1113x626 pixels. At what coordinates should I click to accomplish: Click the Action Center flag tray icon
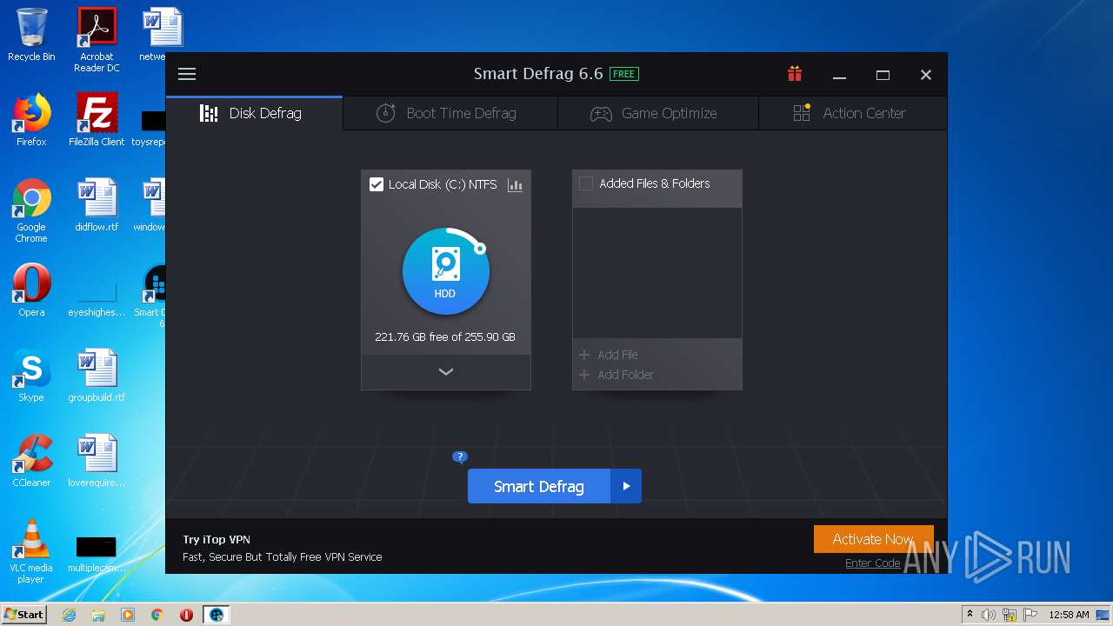[x=1029, y=615]
